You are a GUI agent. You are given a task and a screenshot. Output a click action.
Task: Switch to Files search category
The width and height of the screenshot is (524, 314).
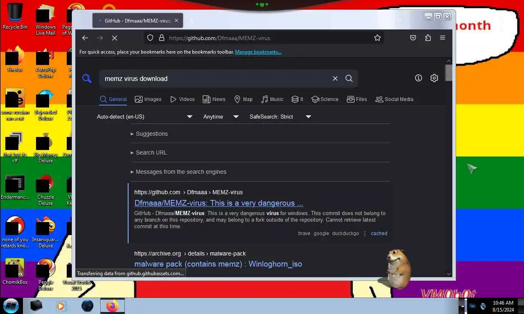click(x=357, y=99)
